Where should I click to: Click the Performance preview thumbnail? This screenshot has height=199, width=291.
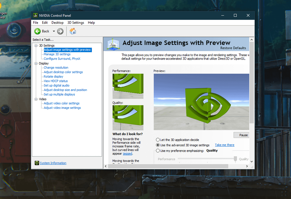coord(128,86)
